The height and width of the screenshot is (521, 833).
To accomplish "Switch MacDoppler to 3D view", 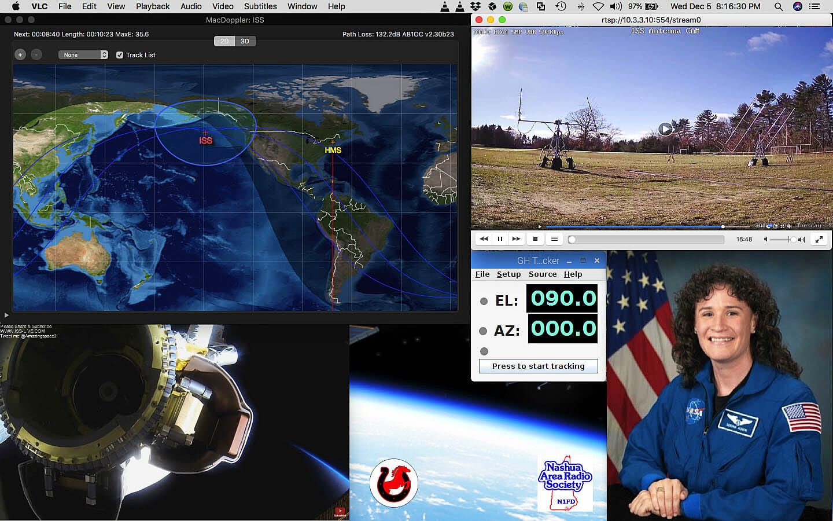I will pos(245,41).
